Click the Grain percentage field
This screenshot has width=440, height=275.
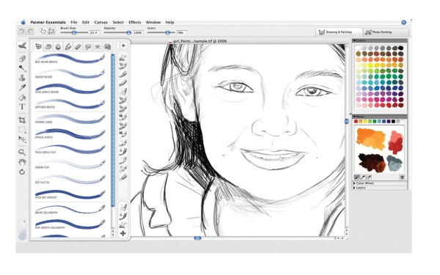coord(181,33)
